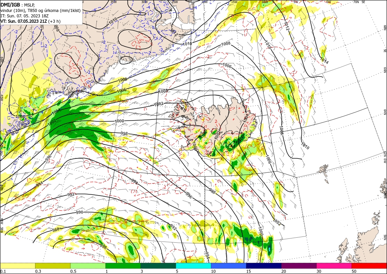Click the yellow 0.1–0.3 precipitation legend swatch

click(17, 265)
